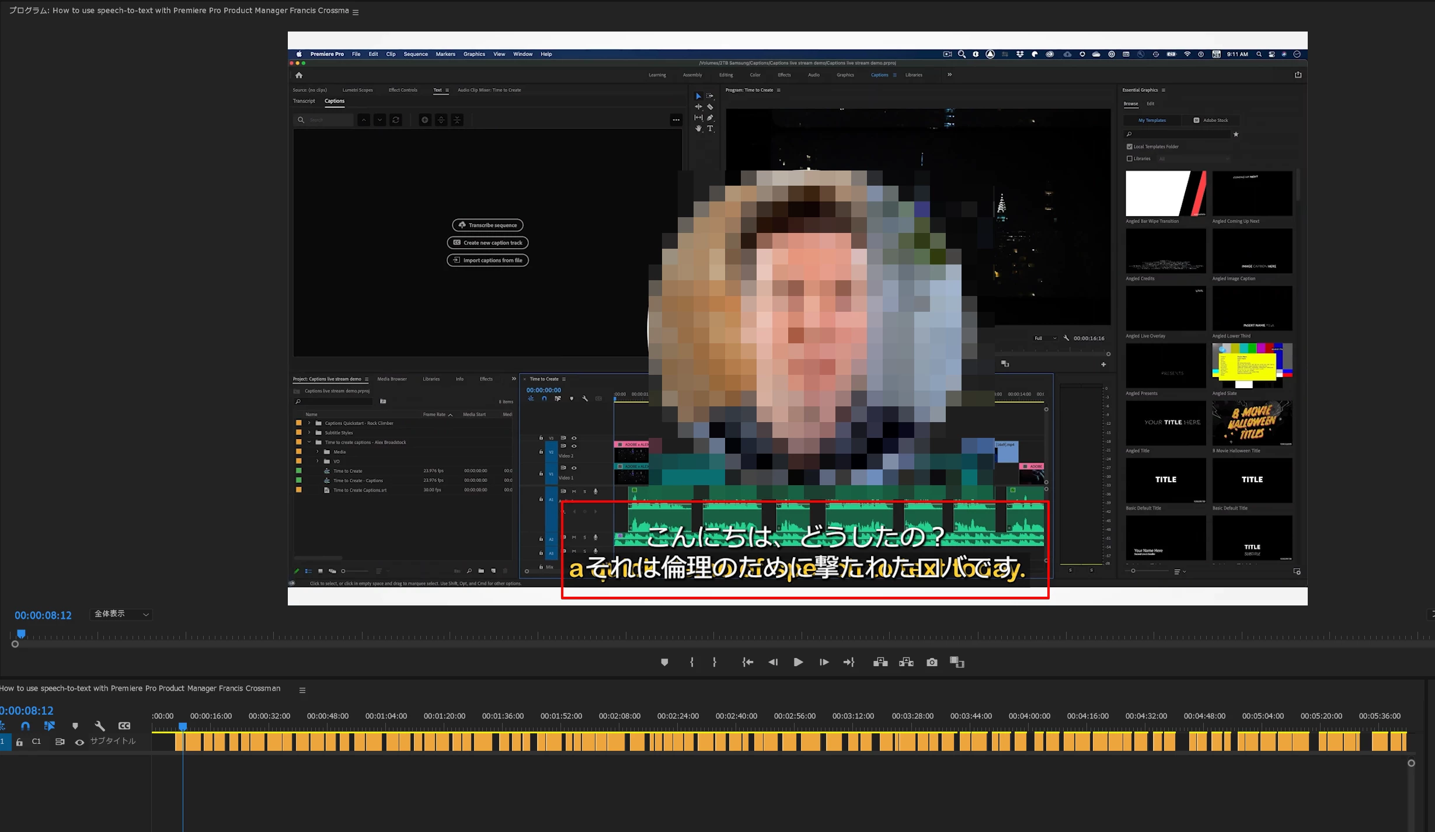Open the program monitor panel menu
Viewport: 1435px width, 832px height.
356,12
